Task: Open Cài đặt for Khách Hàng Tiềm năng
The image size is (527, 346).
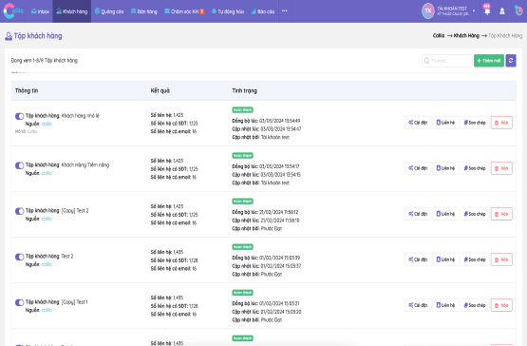Action: pos(418,168)
